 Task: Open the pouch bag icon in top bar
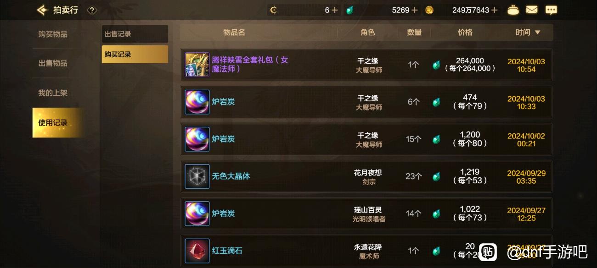(513, 10)
